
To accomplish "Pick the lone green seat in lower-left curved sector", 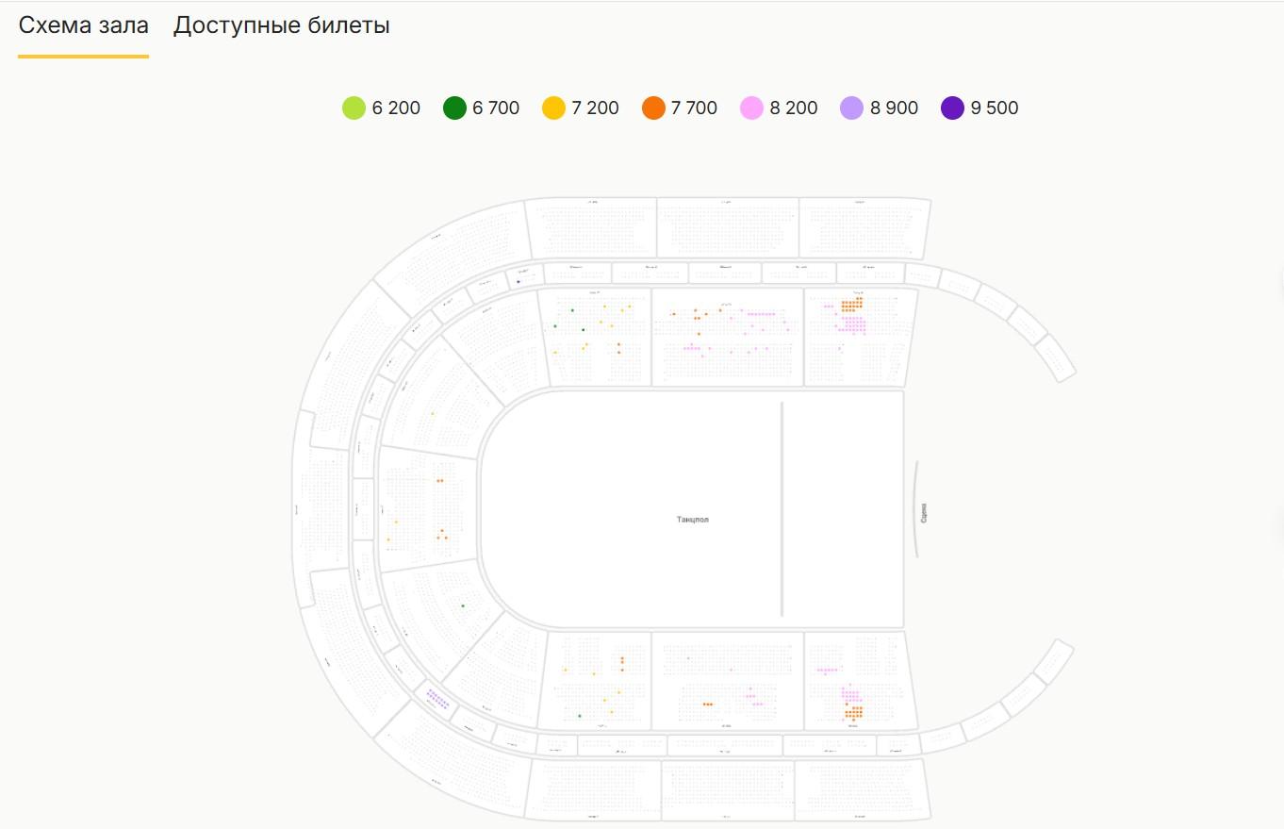I will coord(463,605).
